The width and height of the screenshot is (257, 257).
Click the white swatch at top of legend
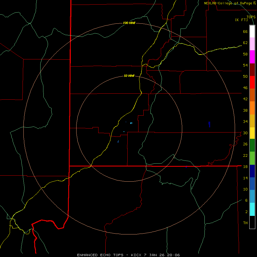pyautogui.click(x=252, y=31)
